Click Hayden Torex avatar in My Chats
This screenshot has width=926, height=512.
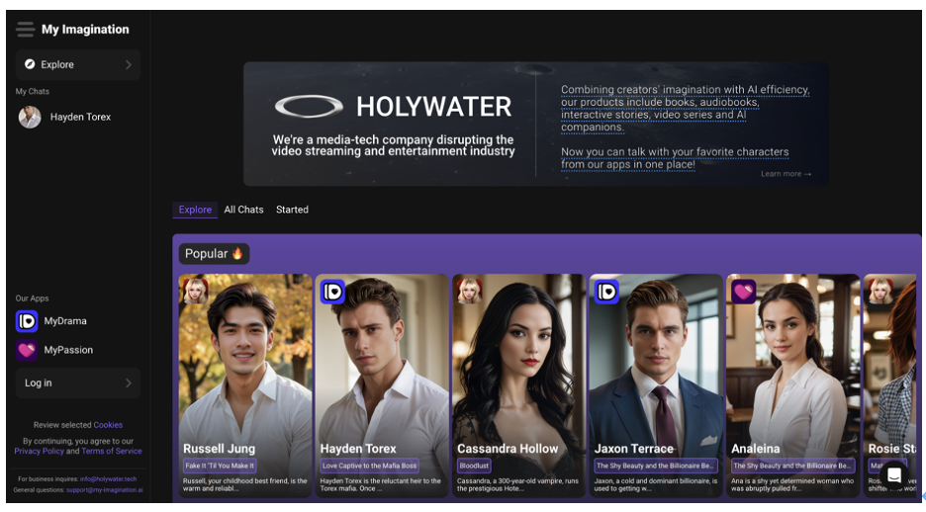31,118
